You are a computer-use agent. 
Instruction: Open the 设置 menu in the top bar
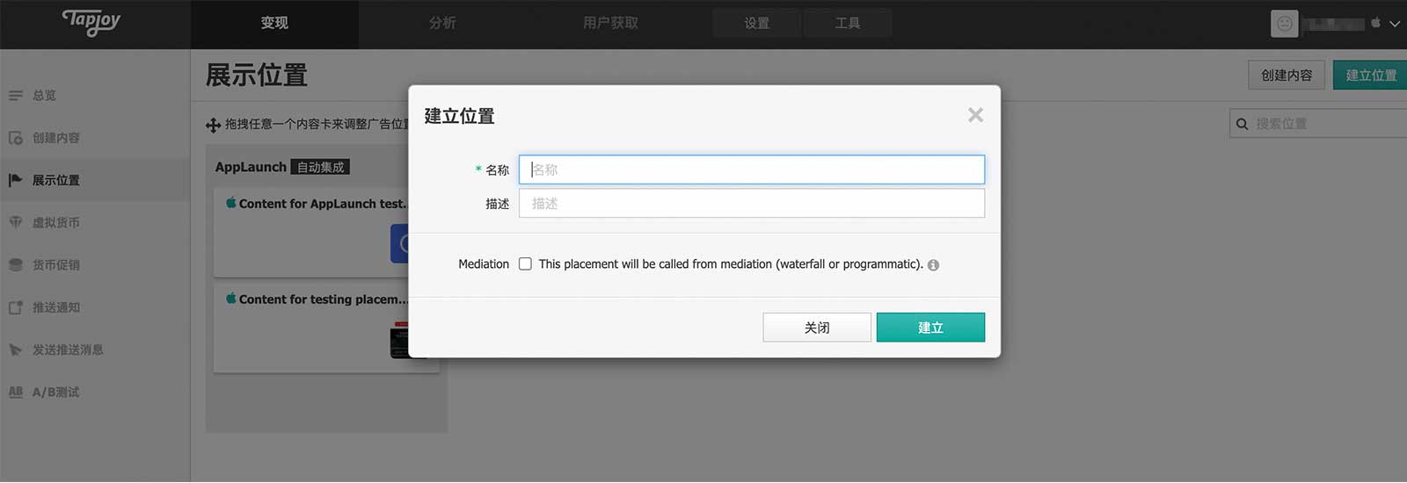click(756, 23)
